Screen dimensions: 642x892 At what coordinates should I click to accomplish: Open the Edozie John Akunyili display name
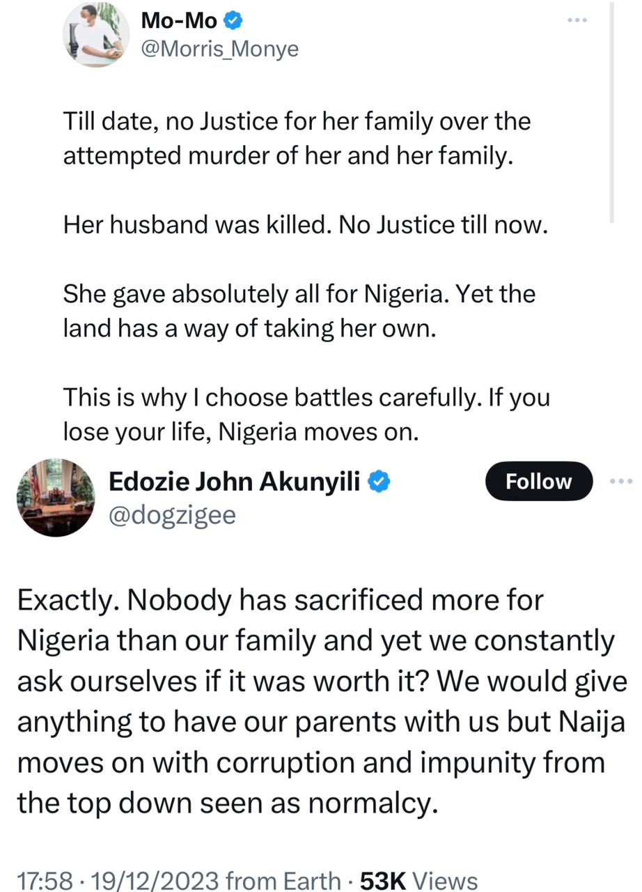click(237, 481)
